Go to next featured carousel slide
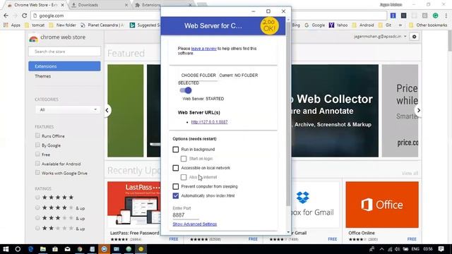Viewport: 452px width, 254px height. click(419, 110)
